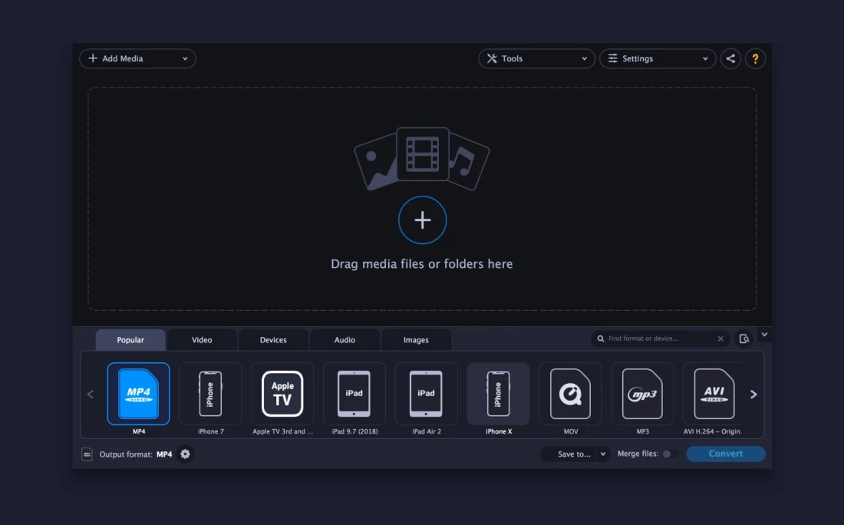Open the Add Media dropdown
Image resolution: width=844 pixels, height=525 pixels.
pyautogui.click(x=137, y=59)
